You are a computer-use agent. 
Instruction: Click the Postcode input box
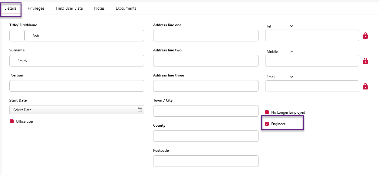tap(206, 161)
